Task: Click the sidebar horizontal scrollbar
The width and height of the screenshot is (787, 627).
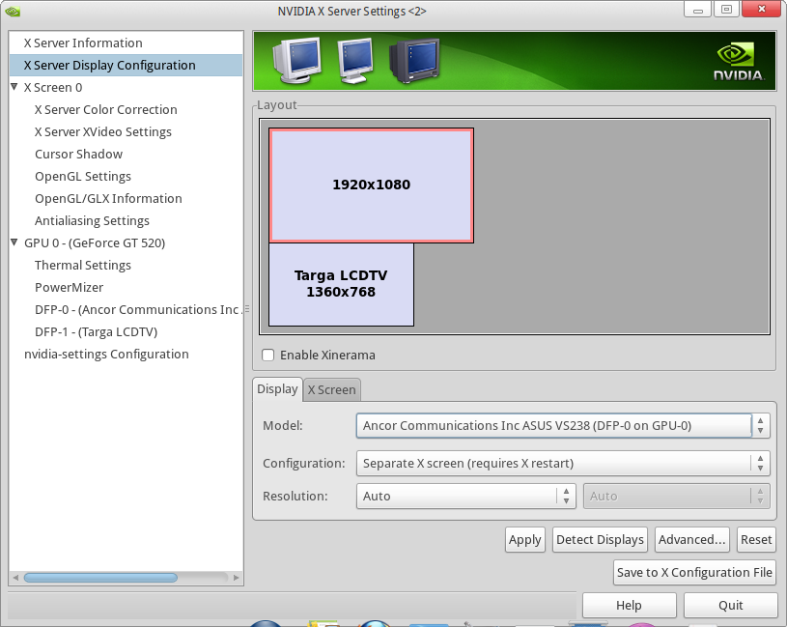Action: pyautogui.click(x=100, y=578)
